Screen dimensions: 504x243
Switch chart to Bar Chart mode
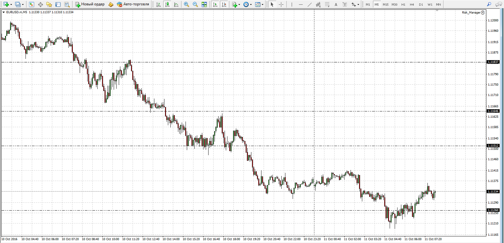point(158,4)
